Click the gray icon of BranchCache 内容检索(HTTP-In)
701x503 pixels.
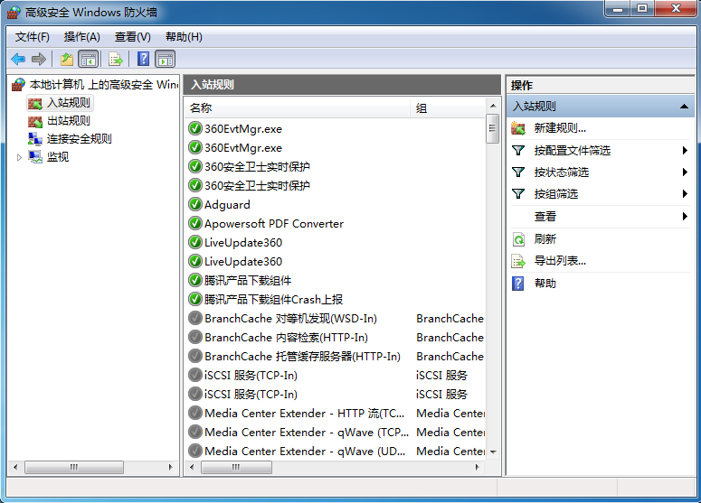[194, 337]
